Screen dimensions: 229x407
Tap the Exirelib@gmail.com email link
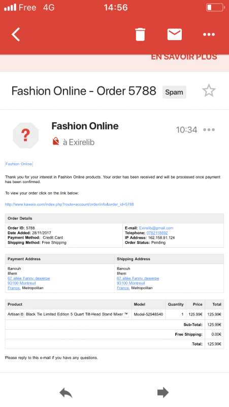[x=156, y=228]
